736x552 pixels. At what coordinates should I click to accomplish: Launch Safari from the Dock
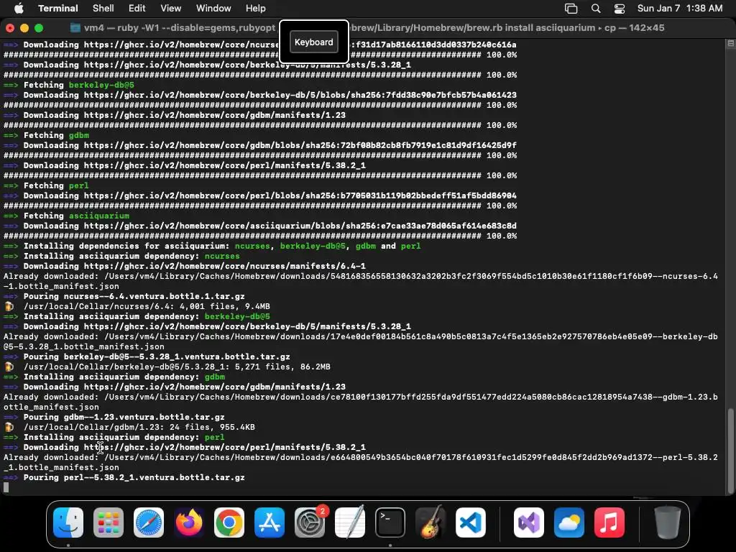[x=149, y=522]
